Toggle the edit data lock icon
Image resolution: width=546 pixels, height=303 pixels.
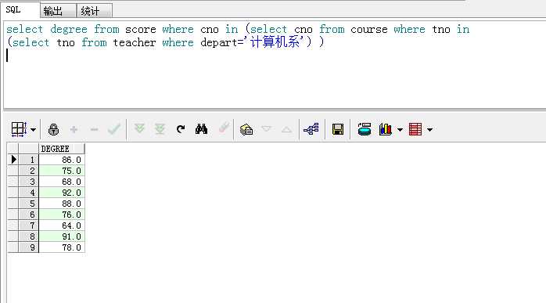click(x=53, y=129)
